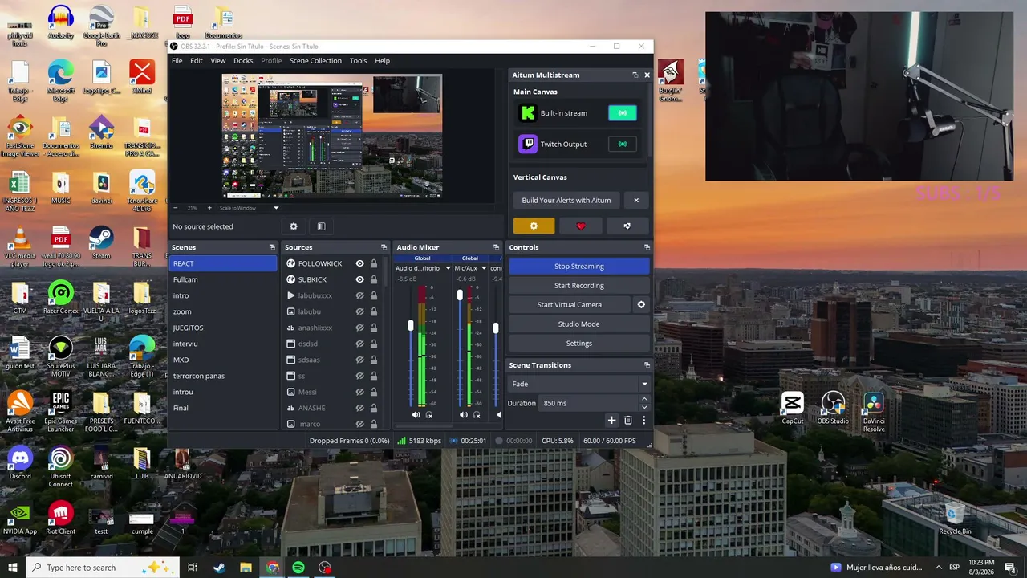The image size is (1027, 578).
Task: Toggle the Twitch Output stream
Action: [623, 144]
